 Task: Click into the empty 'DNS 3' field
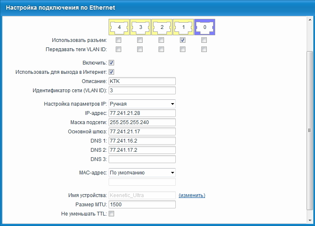pos(142,159)
